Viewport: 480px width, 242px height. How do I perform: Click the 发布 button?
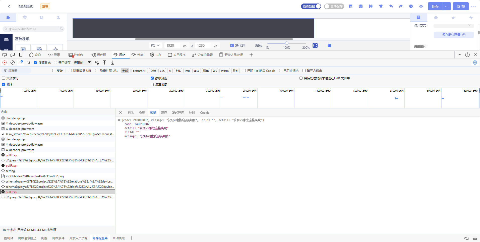pyautogui.click(x=461, y=6)
